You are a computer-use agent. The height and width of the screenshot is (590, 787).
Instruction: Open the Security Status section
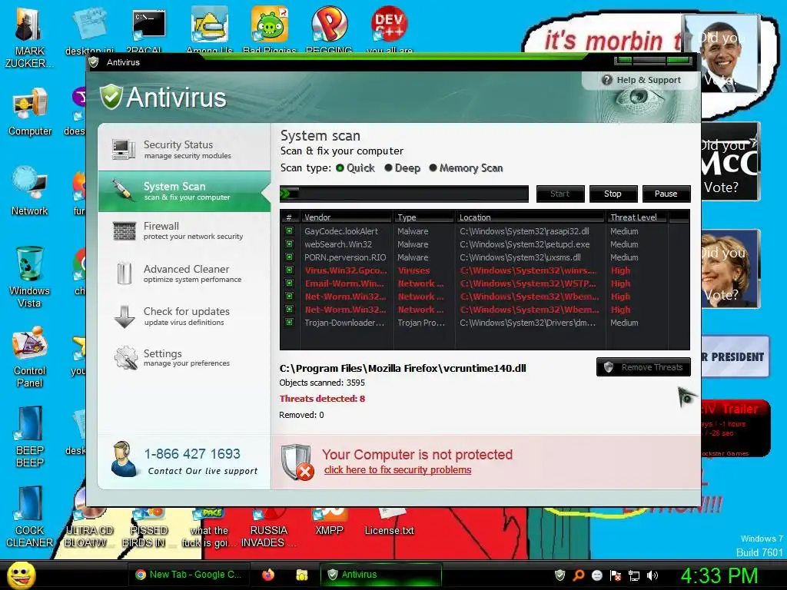point(184,149)
